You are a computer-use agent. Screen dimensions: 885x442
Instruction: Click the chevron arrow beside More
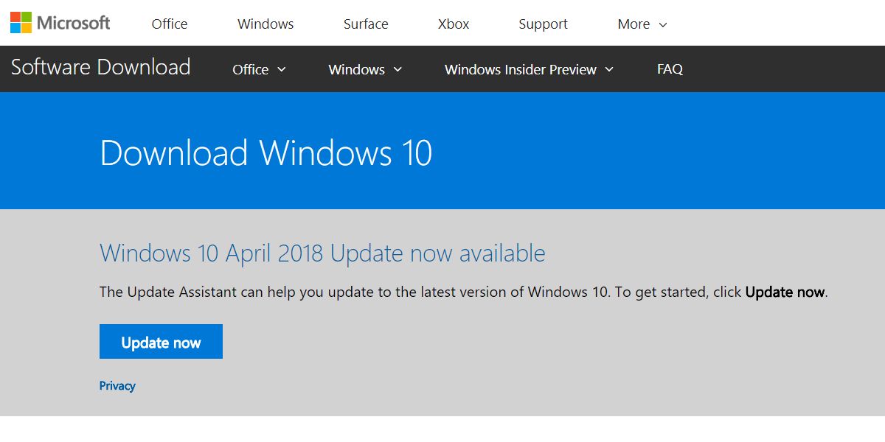pyautogui.click(x=662, y=25)
